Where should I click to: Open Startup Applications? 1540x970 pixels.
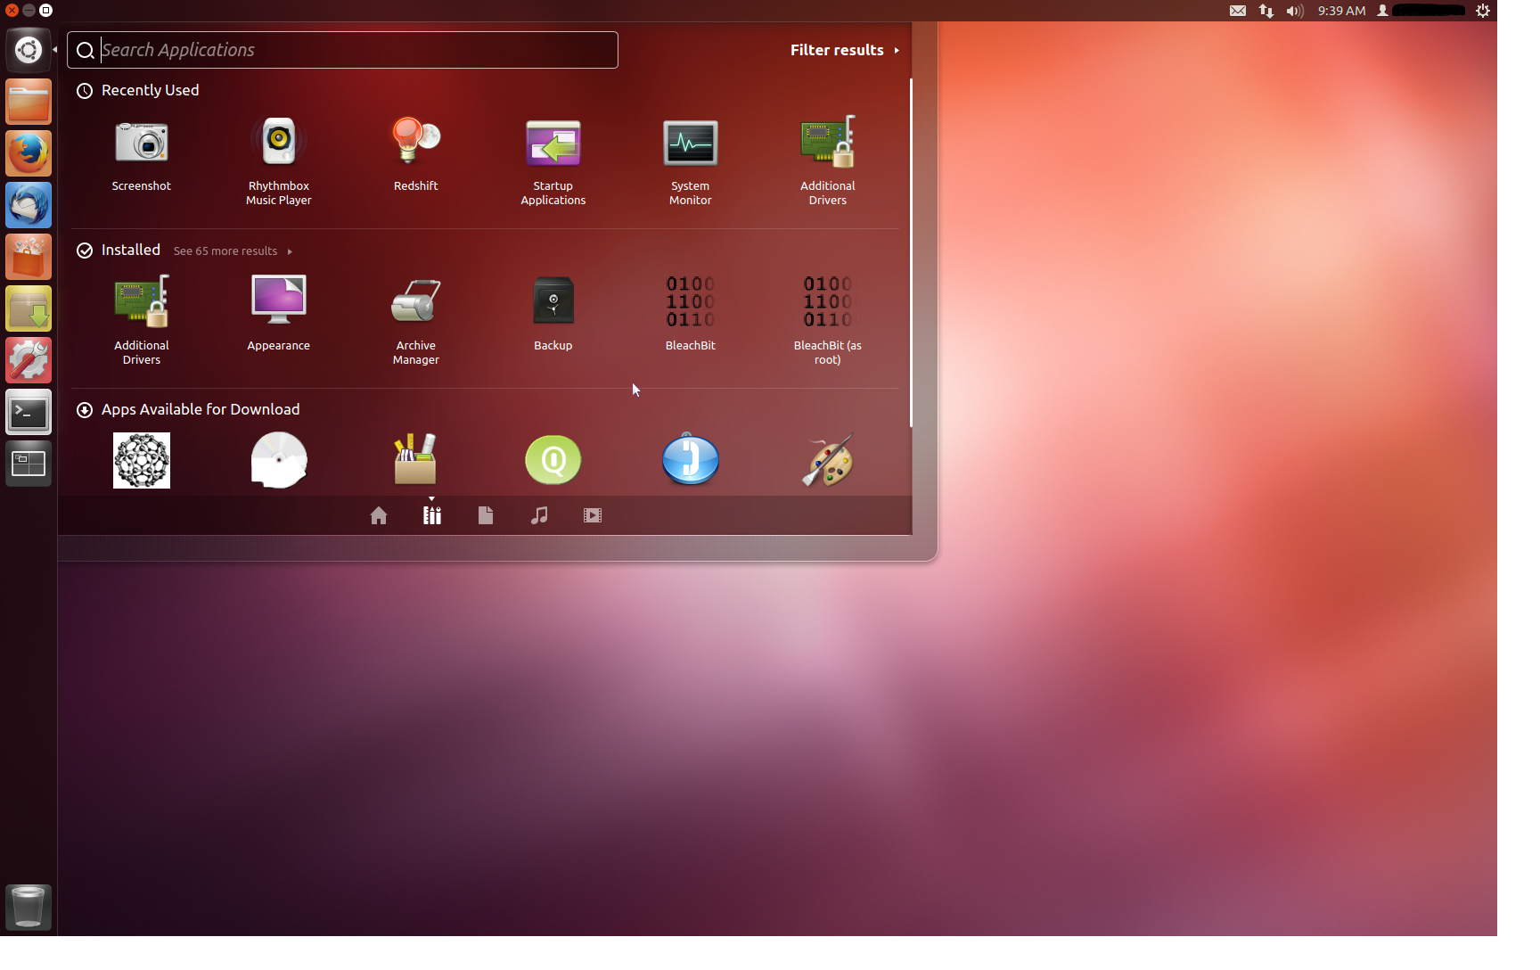tap(553, 160)
